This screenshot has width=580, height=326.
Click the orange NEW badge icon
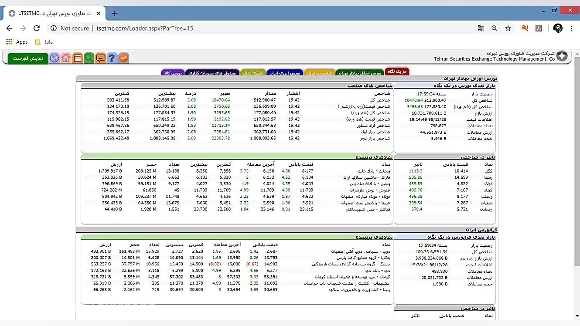pyautogui.click(x=124, y=58)
